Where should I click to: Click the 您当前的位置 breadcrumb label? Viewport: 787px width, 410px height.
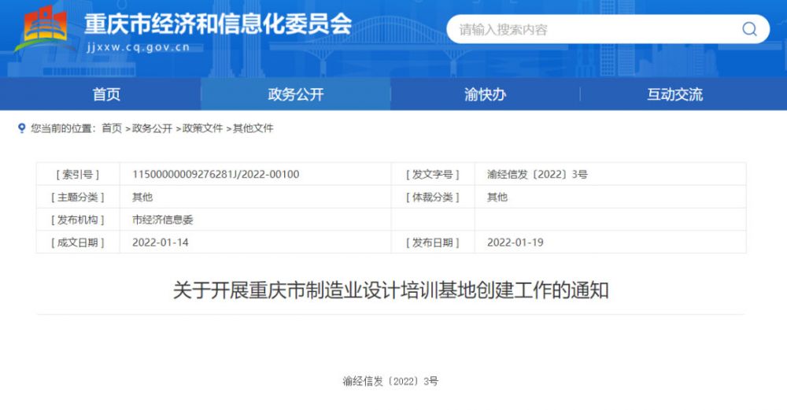coord(63,128)
